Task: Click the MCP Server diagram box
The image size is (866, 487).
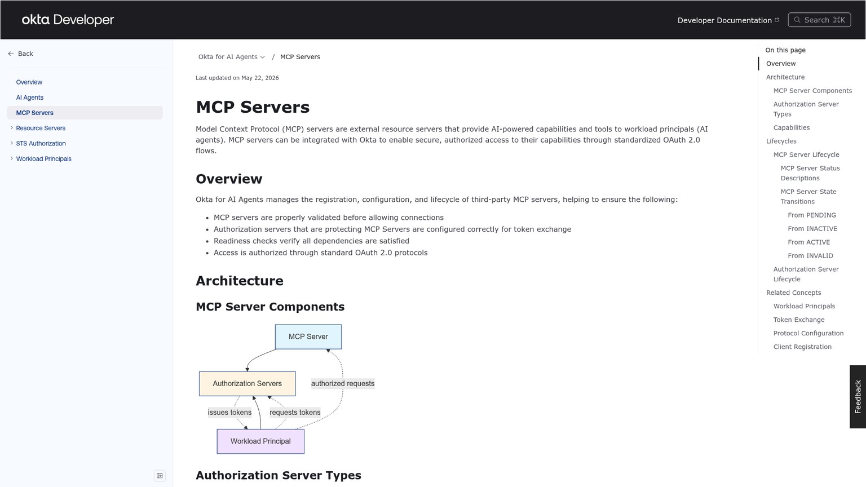Action: 308,337
